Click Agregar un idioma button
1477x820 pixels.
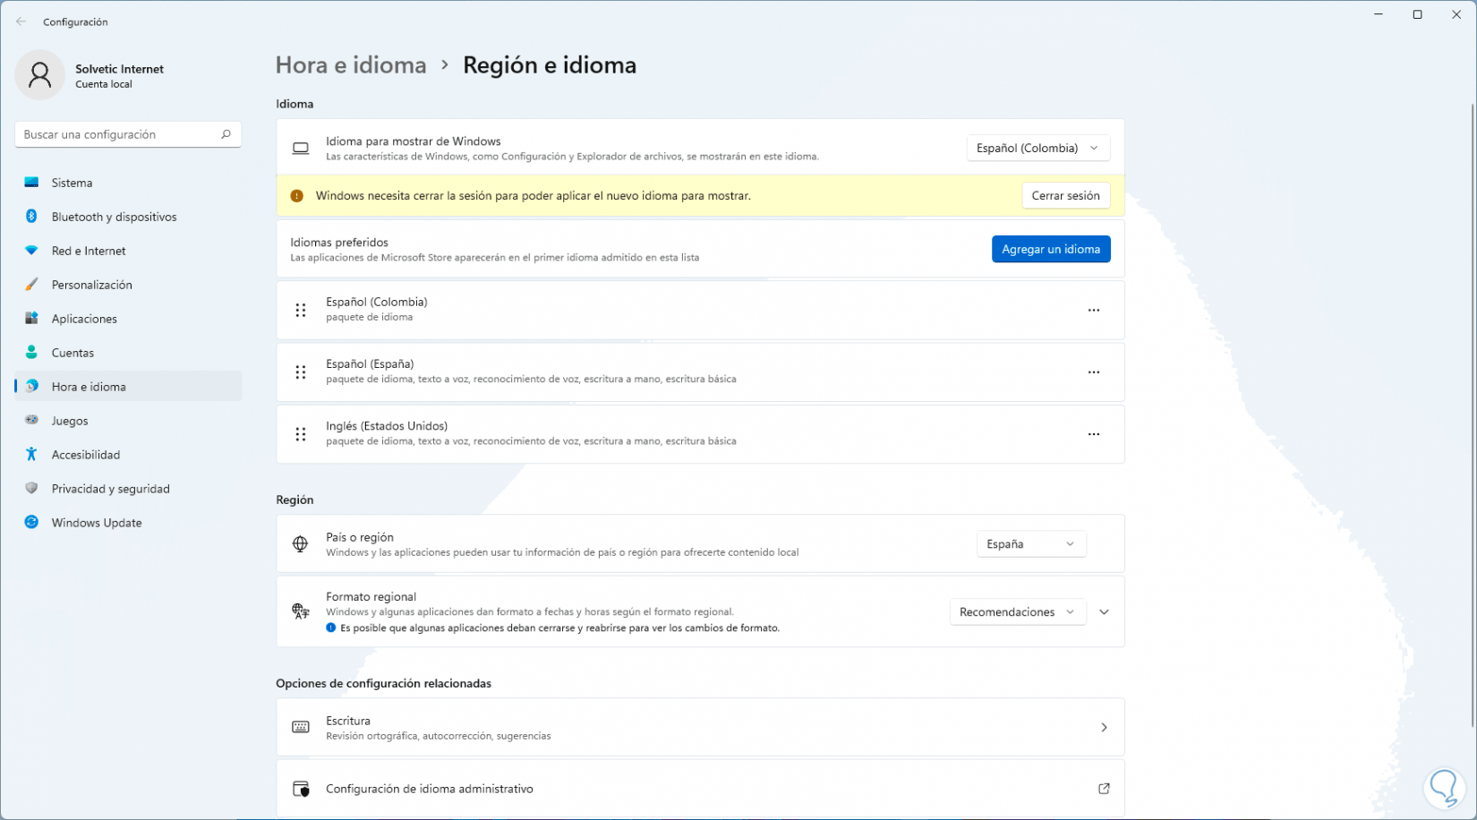(x=1051, y=249)
